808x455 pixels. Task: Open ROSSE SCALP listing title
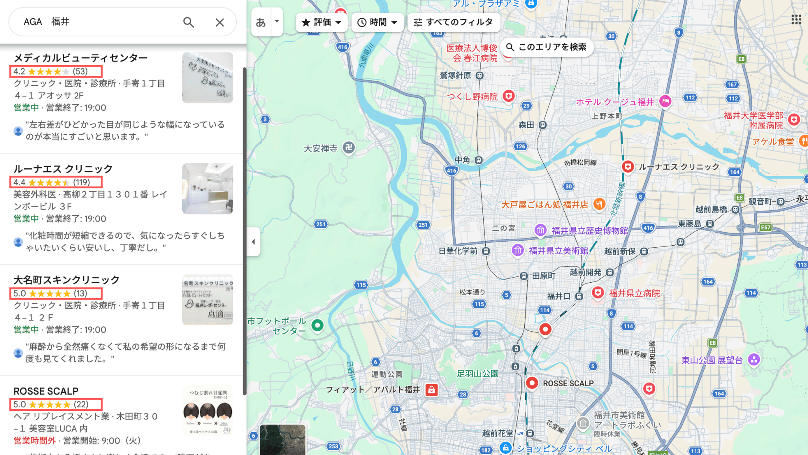tap(46, 391)
